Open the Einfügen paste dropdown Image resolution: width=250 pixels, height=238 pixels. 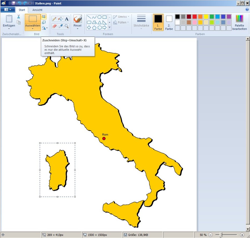[x=9, y=29]
